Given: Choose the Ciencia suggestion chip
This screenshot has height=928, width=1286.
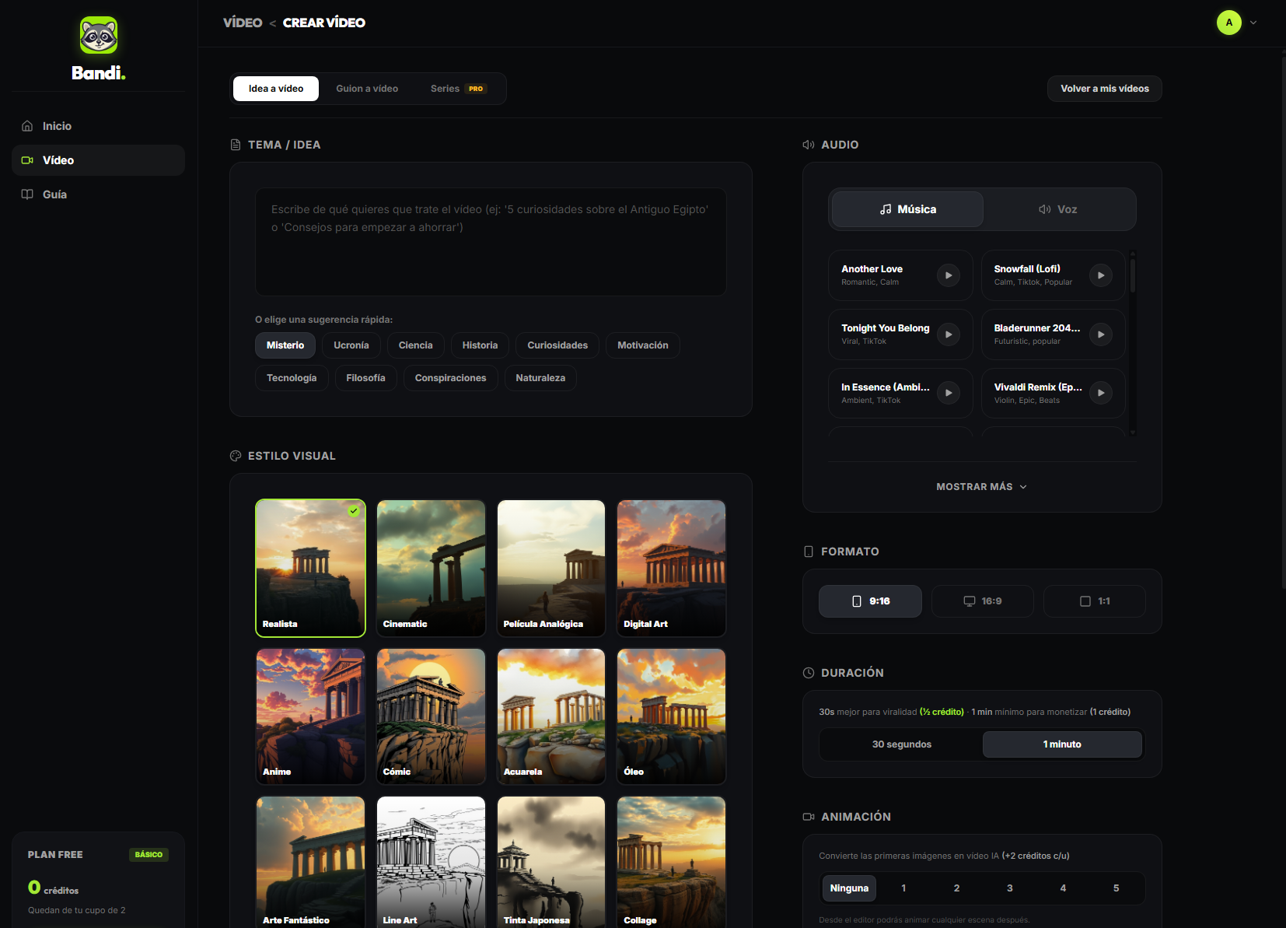Looking at the screenshot, I should pyautogui.click(x=416, y=345).
